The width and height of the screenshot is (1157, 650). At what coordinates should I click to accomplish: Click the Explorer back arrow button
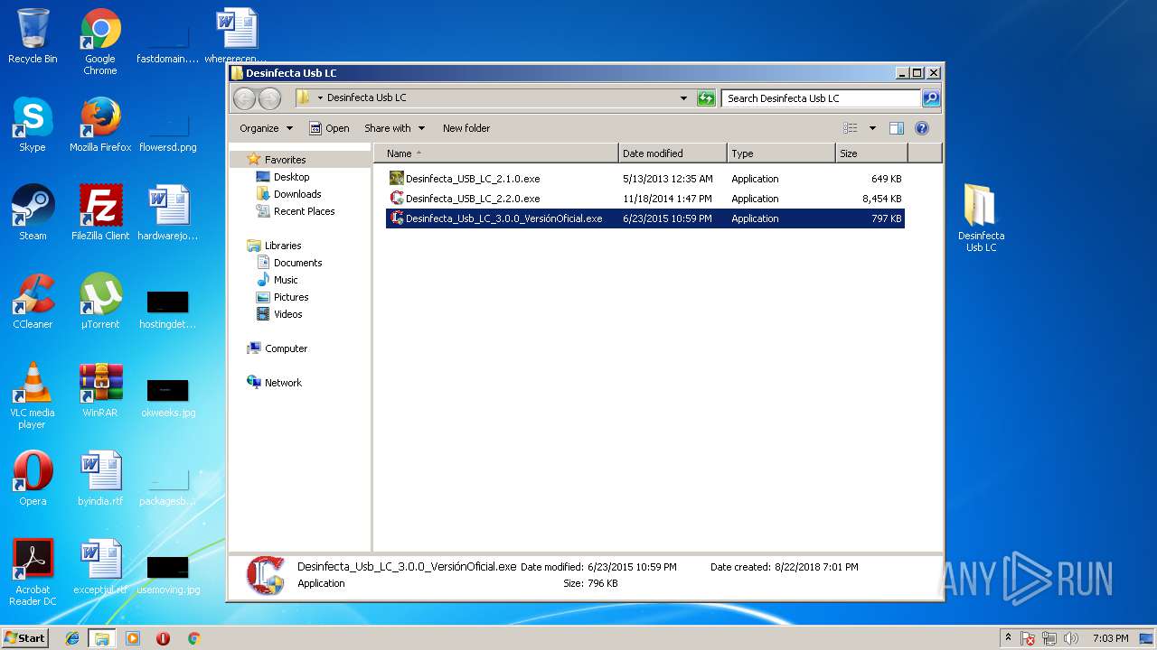coord(245,98)
